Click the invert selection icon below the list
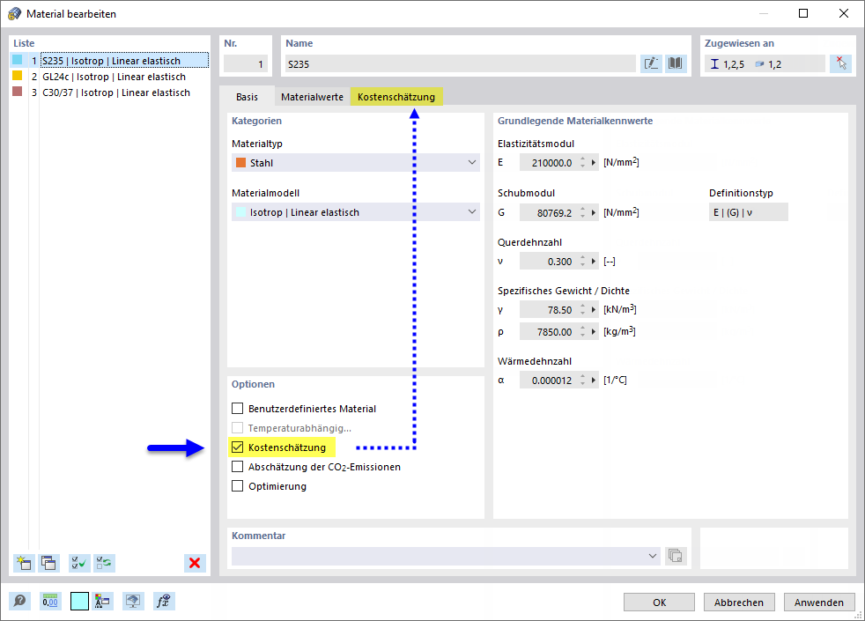The width and height of the screenshot is (865, 621). pos(104,563)
